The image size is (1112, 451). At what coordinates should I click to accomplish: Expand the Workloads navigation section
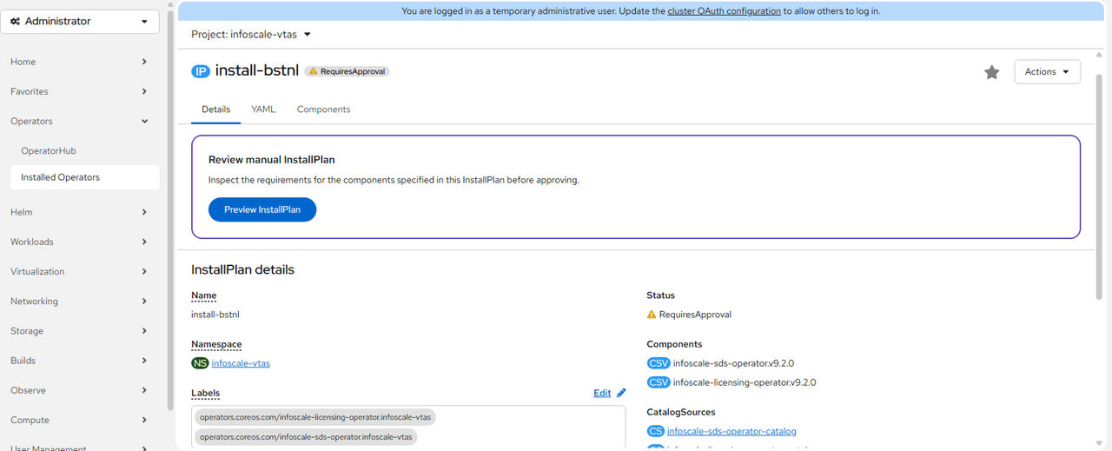[x=80, y=242]
